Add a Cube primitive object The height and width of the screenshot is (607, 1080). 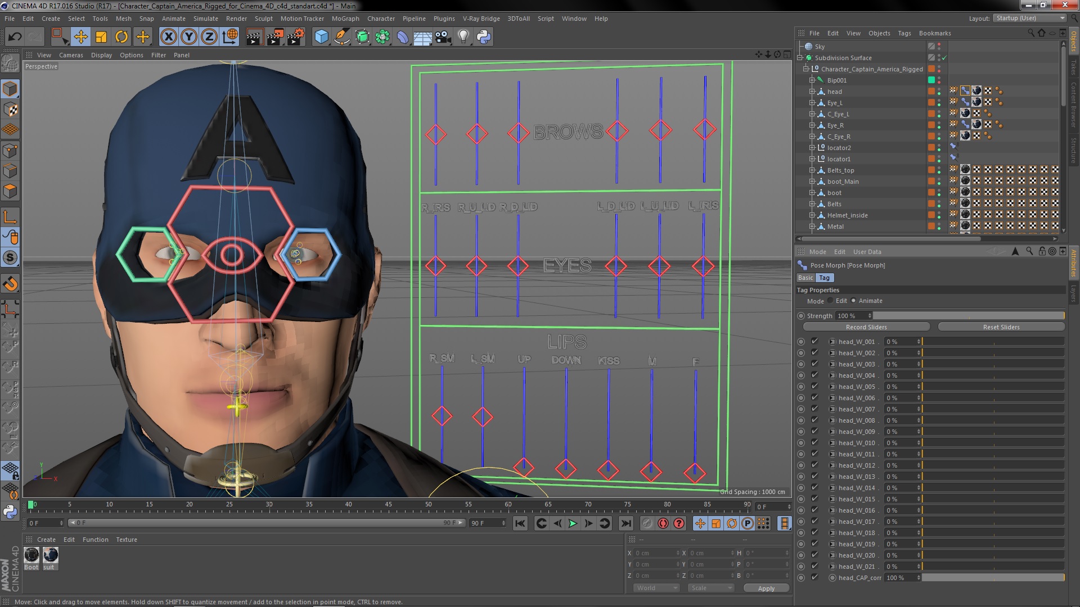[321, 37]
